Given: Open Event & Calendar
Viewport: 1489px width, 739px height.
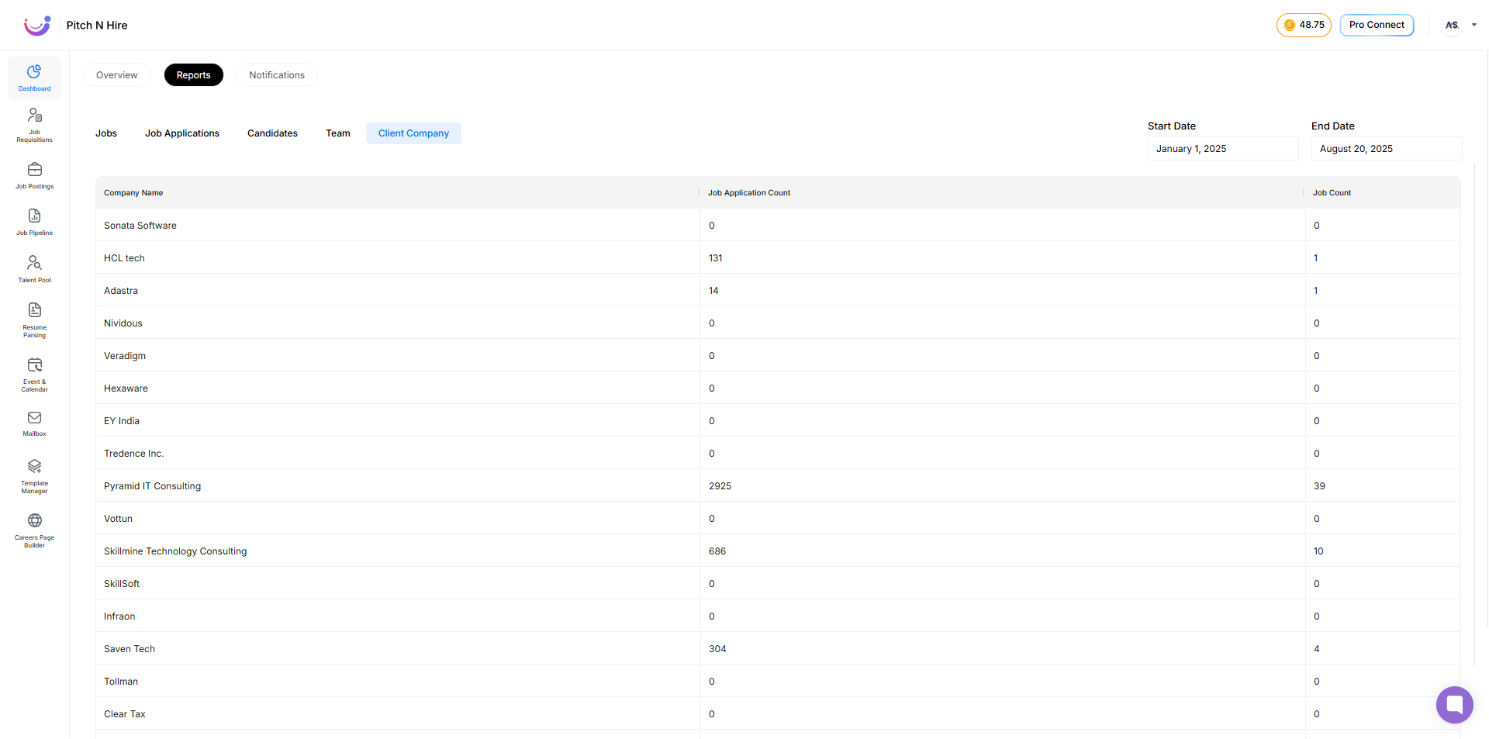Looking at the screenshot, I should click(x=34, y=374).
